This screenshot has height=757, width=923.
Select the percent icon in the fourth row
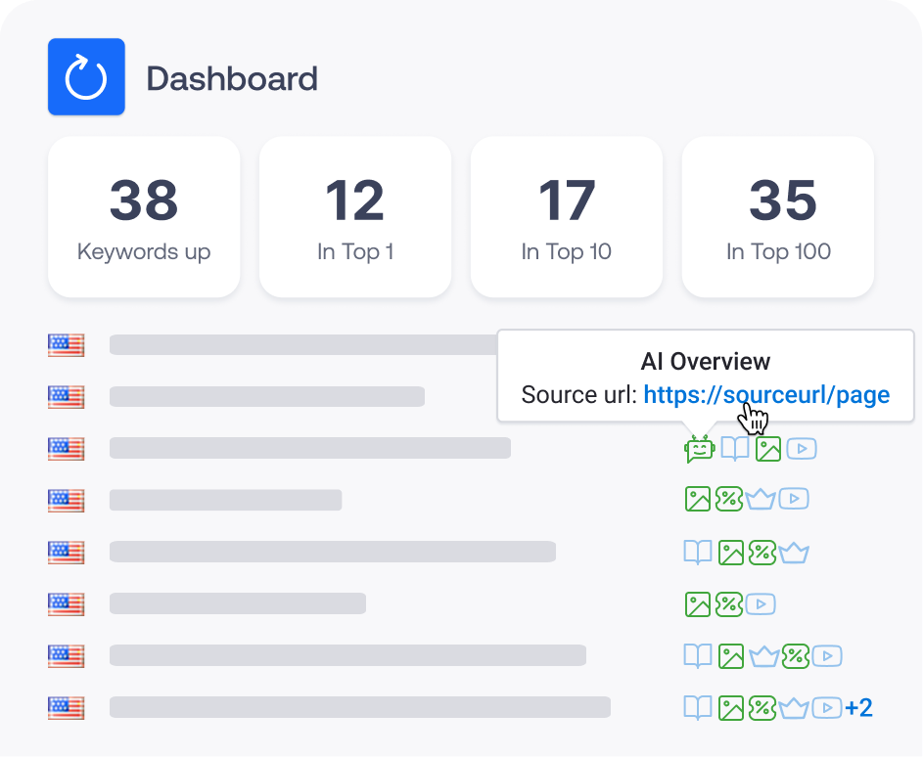pos(728,603)
